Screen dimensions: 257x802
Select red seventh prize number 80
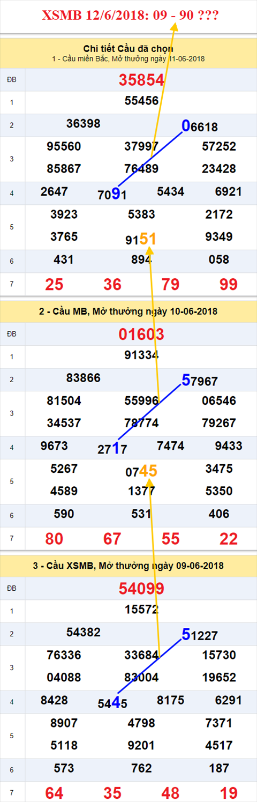(x=54, y=539)
